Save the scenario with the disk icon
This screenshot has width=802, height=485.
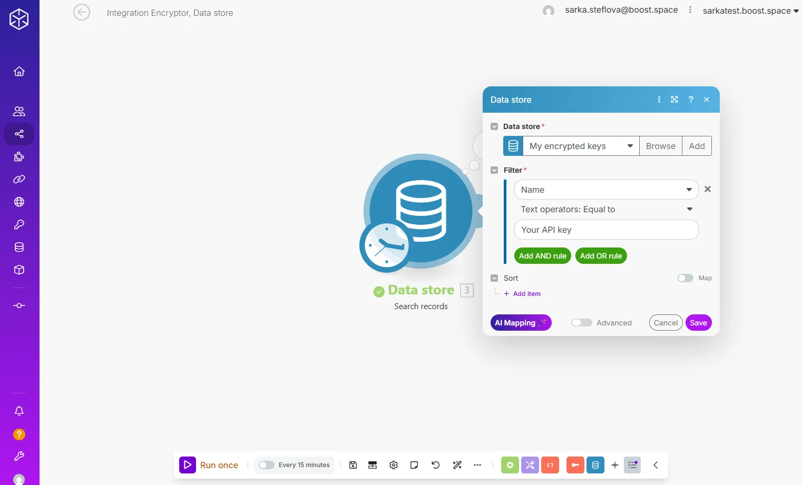click(x=353, y=465)
